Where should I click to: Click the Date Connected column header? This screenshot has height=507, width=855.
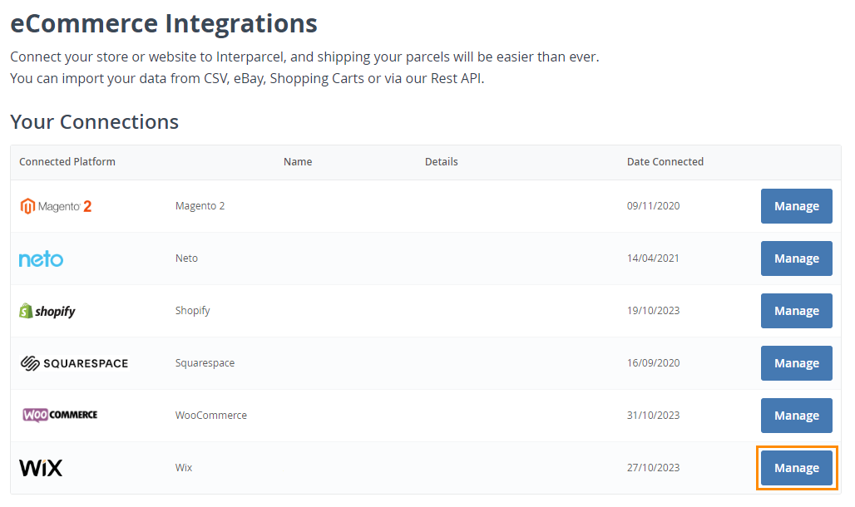[665, 162]
